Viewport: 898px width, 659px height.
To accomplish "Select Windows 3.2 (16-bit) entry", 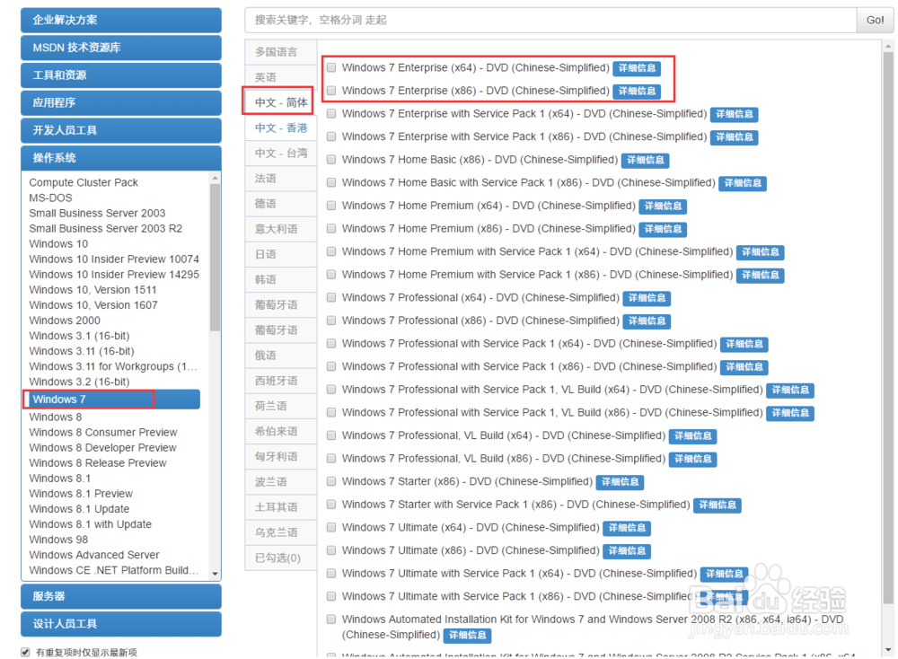I will [x=79, y=382].
